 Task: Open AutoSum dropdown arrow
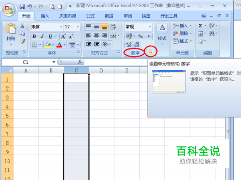(x=205, y=25)
